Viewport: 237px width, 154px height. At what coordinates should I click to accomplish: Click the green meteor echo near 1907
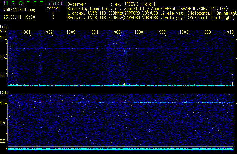click(x=167, y=59)
